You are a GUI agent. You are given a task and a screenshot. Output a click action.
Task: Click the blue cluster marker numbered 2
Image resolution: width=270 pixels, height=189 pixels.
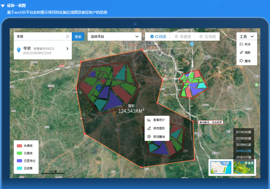tap(99, 88)
